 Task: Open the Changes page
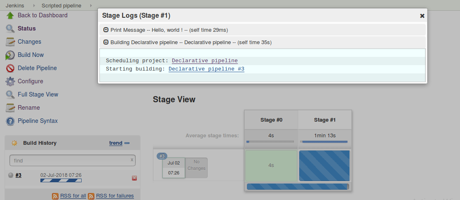tap(29, 42)
